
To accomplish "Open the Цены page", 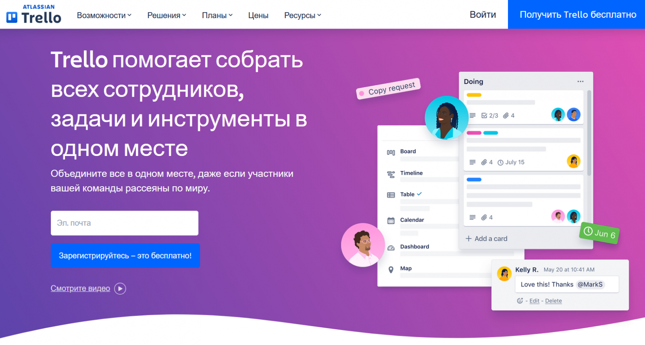I will [x=258, y=15].
